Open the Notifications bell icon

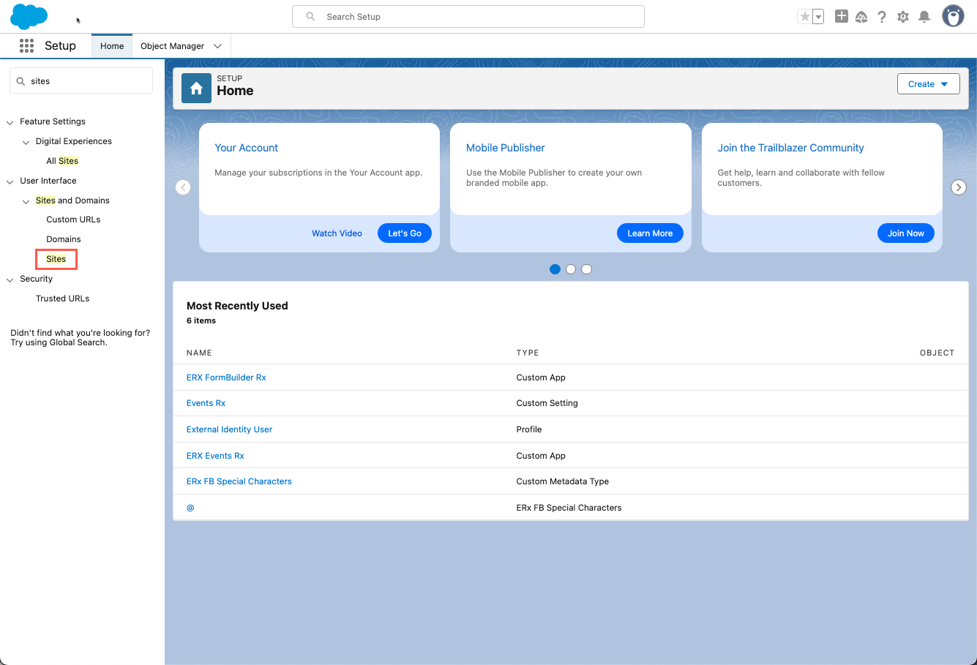[924, 17]
